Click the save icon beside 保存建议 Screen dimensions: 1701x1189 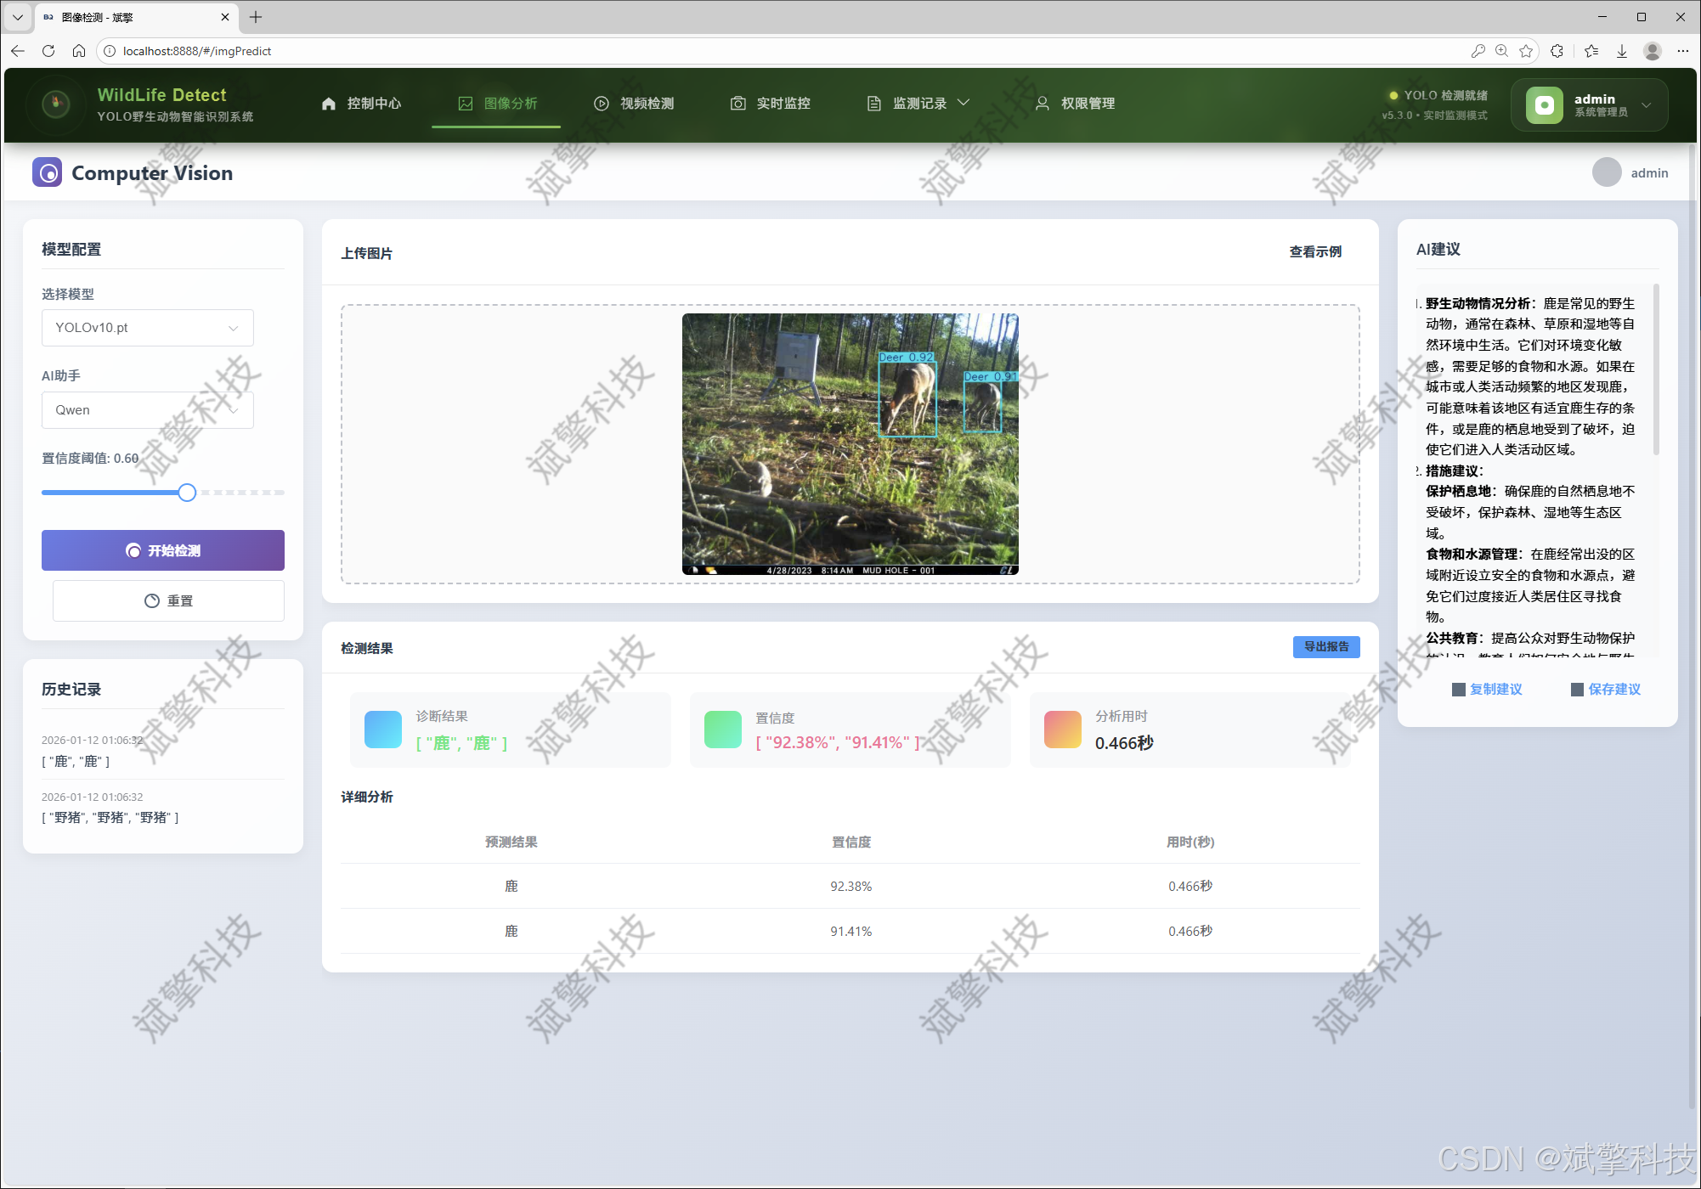1577,690
